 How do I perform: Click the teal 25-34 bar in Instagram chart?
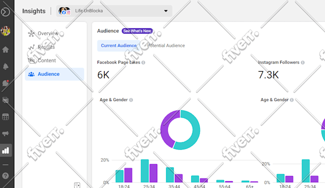306,171
